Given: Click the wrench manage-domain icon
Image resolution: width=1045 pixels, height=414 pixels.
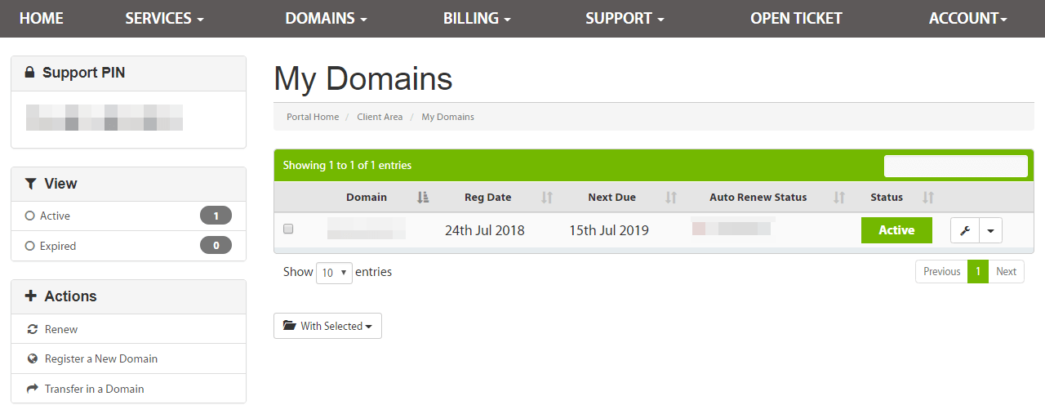Looking at the screenshot, I should [964, 230].
